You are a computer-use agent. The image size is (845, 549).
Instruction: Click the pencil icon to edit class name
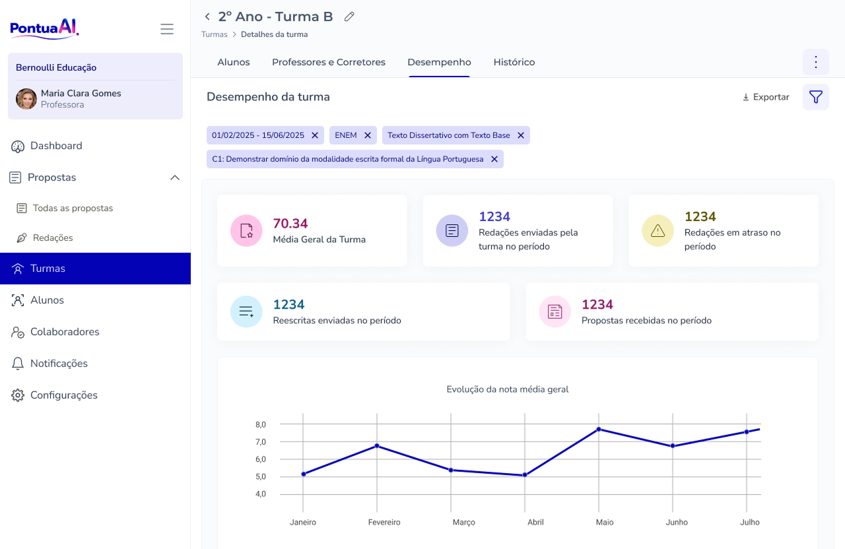click(349, 16)
